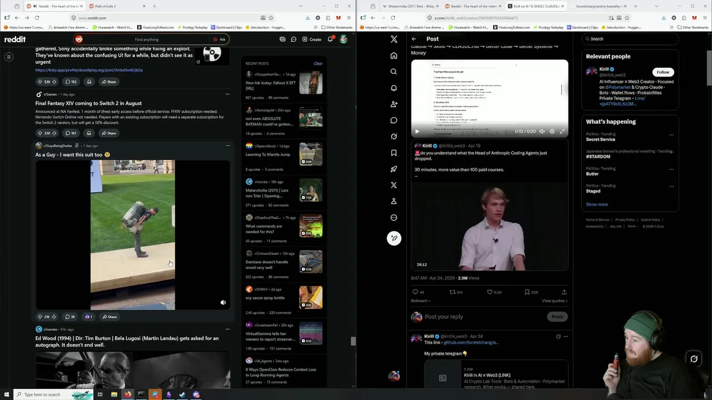Viewport: 712px width, 400px height.
Task: Switch to forrestchang GitHub tab
Action: (597, 6)
